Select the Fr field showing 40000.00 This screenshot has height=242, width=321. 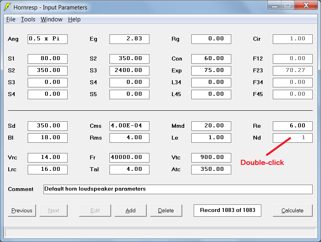(129, 158)
